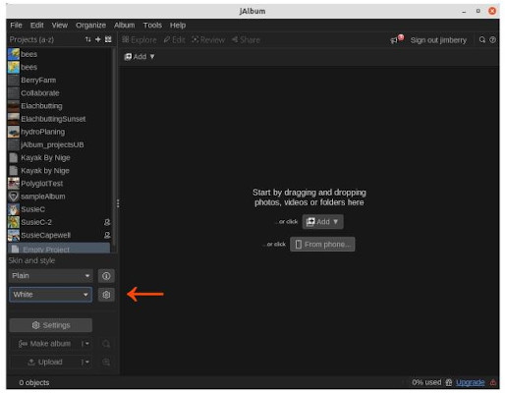Open the announcements megaphone icon
The width and height of the screenshot is (505, 393).
click(394, 40)
